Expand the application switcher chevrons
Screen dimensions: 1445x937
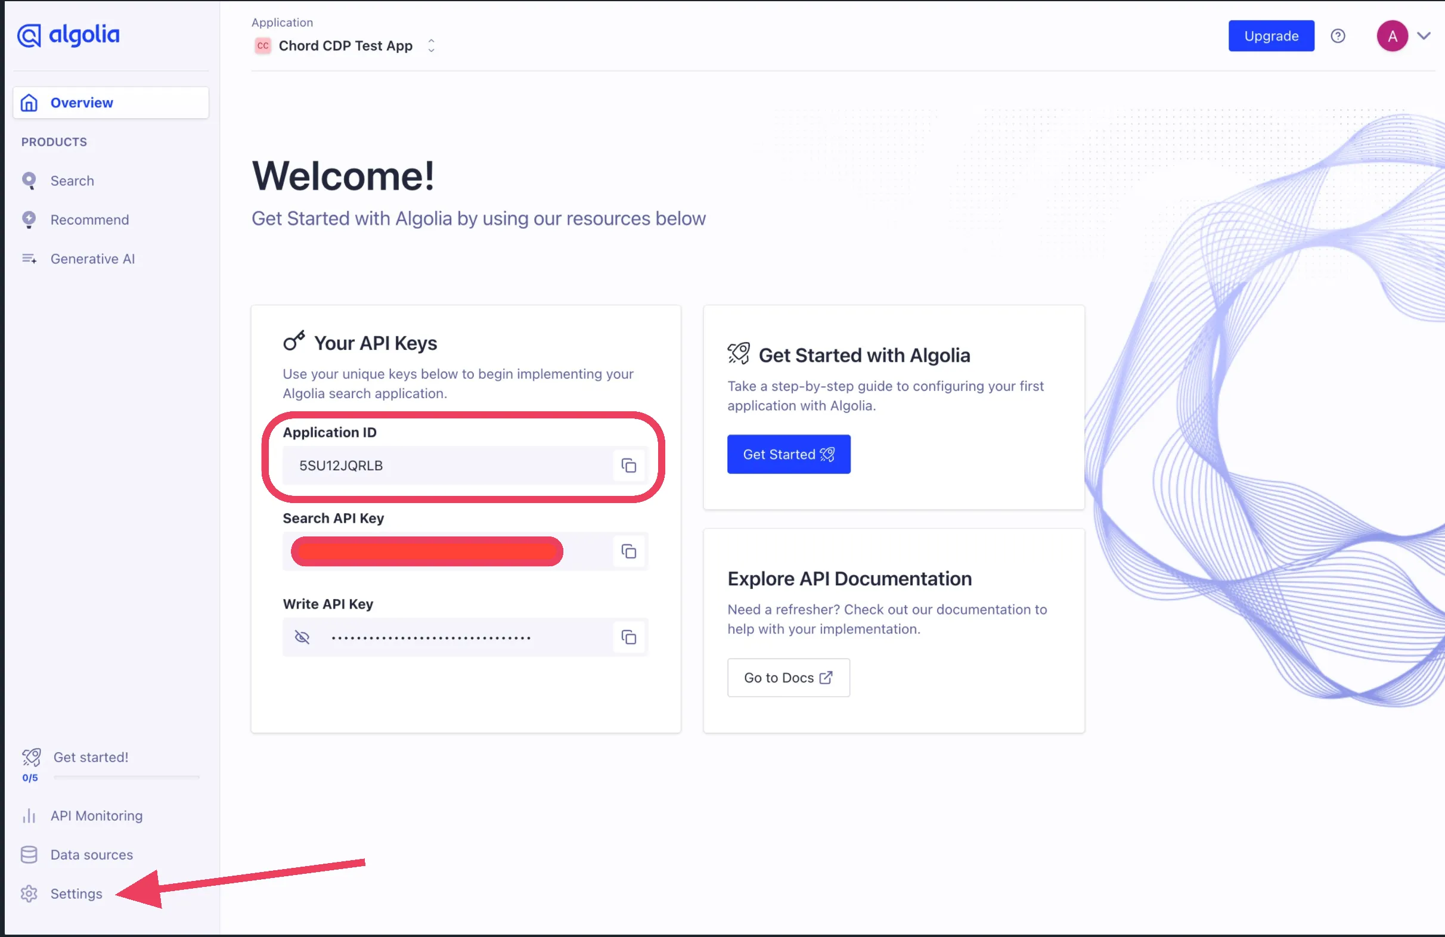point(431,45)
